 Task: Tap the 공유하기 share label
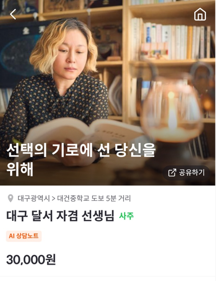[x=192, y=172]
